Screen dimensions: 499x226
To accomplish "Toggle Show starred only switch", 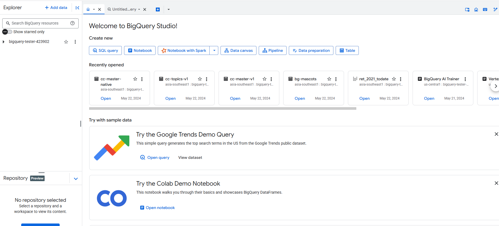I will 7,32.
